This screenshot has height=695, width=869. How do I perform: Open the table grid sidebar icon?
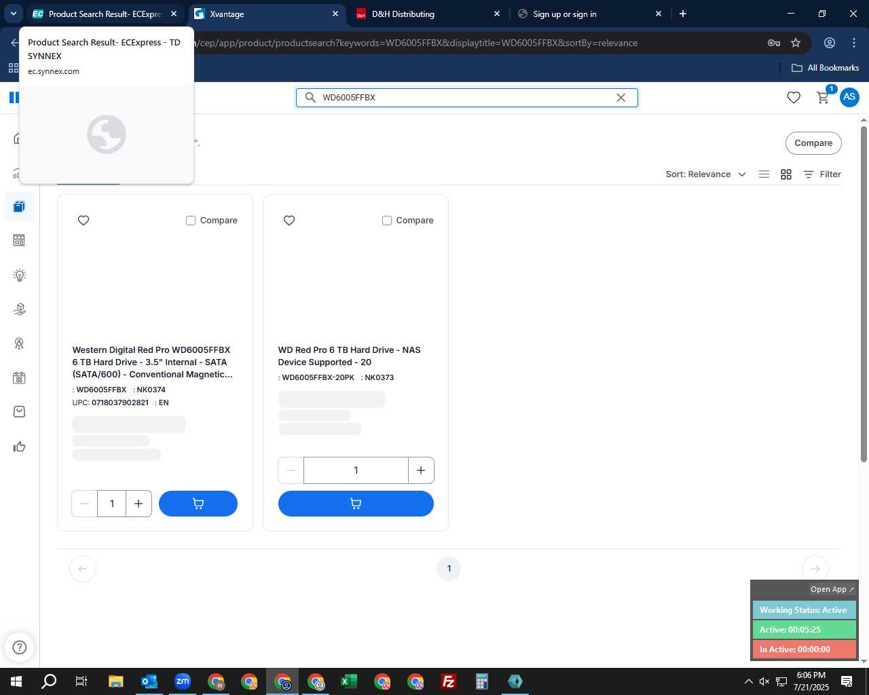(x=19, y=240)
